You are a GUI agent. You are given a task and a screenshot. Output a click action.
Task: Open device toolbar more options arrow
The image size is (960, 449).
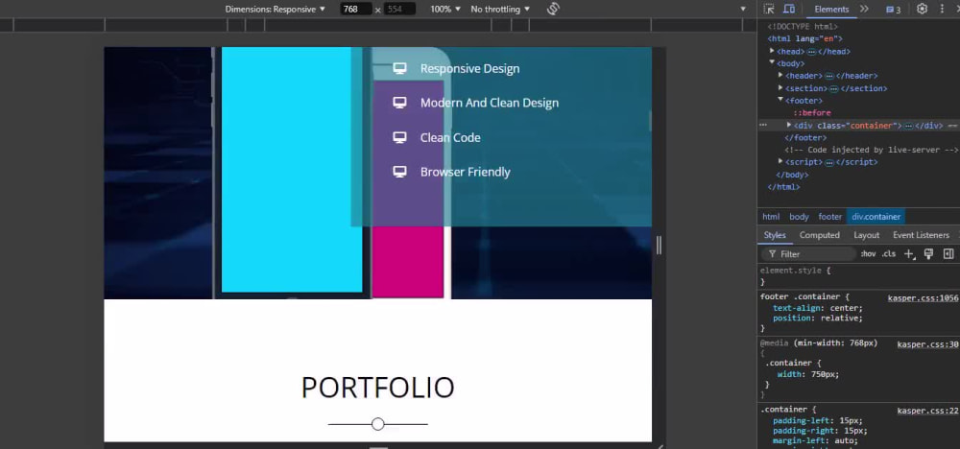click(x=743, y=10)
